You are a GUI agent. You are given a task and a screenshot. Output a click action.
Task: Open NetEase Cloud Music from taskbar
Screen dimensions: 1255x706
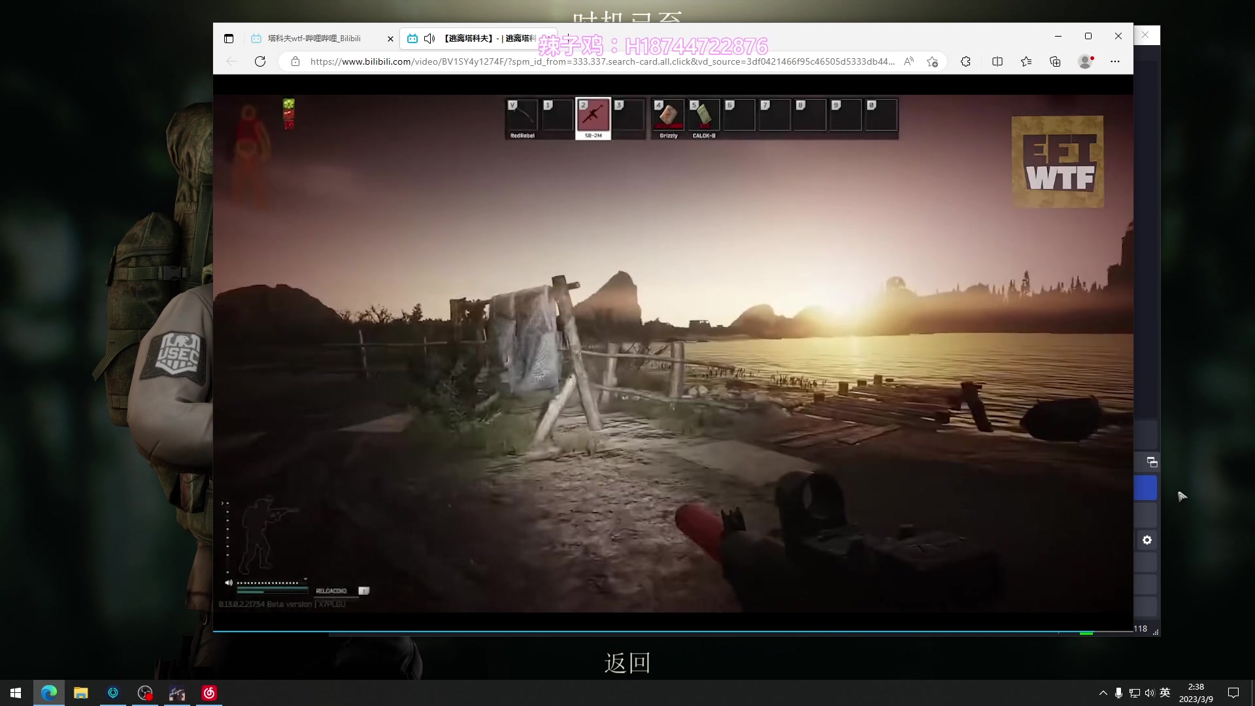click(209, 693)
